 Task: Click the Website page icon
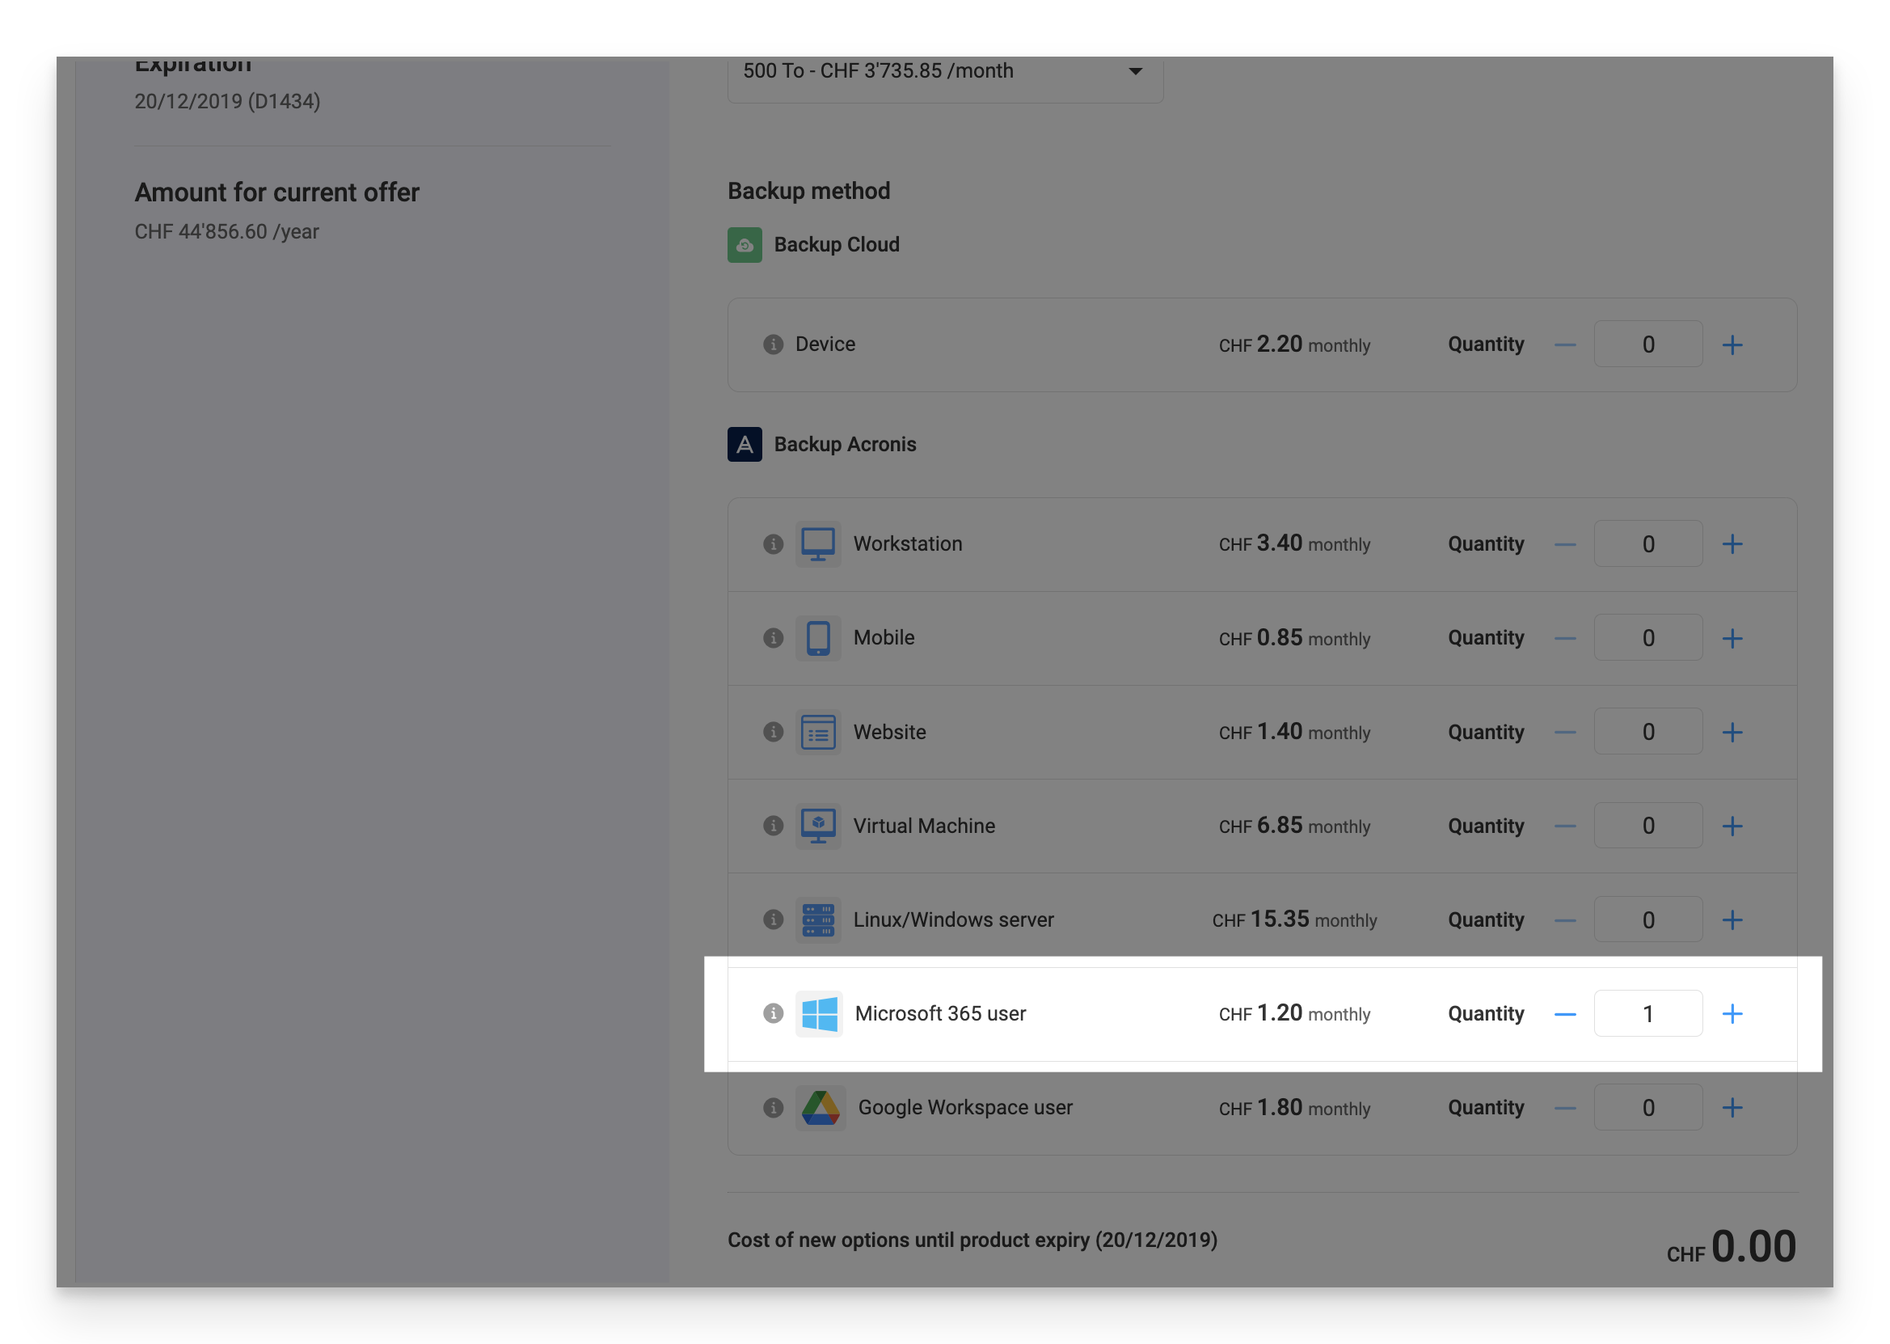tap(818, 732)
